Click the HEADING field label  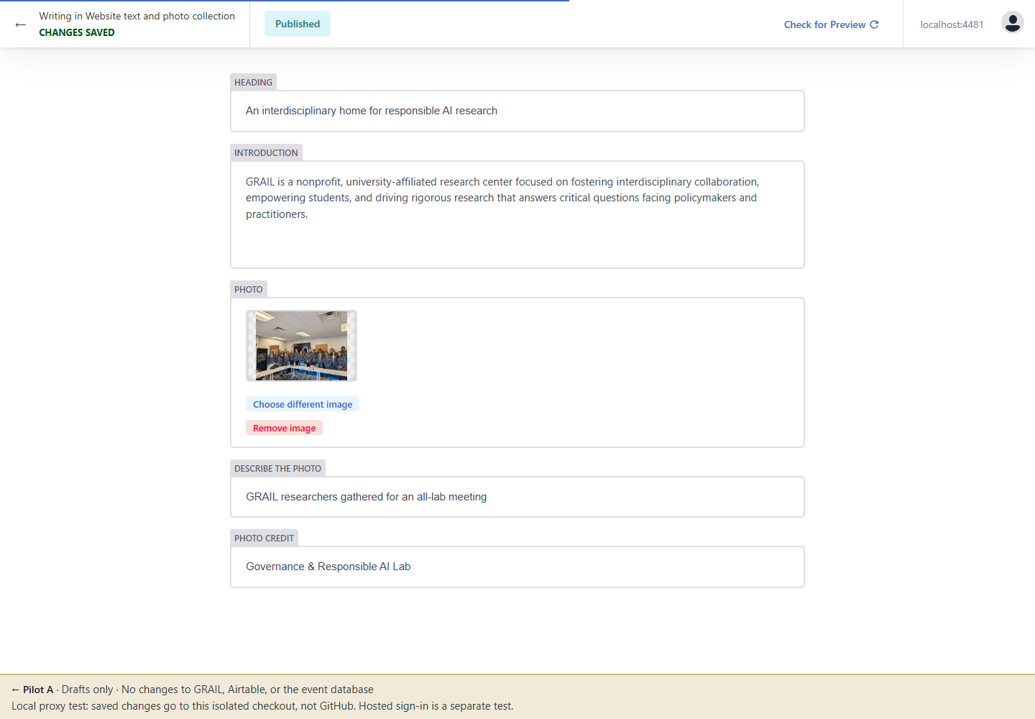253,82
